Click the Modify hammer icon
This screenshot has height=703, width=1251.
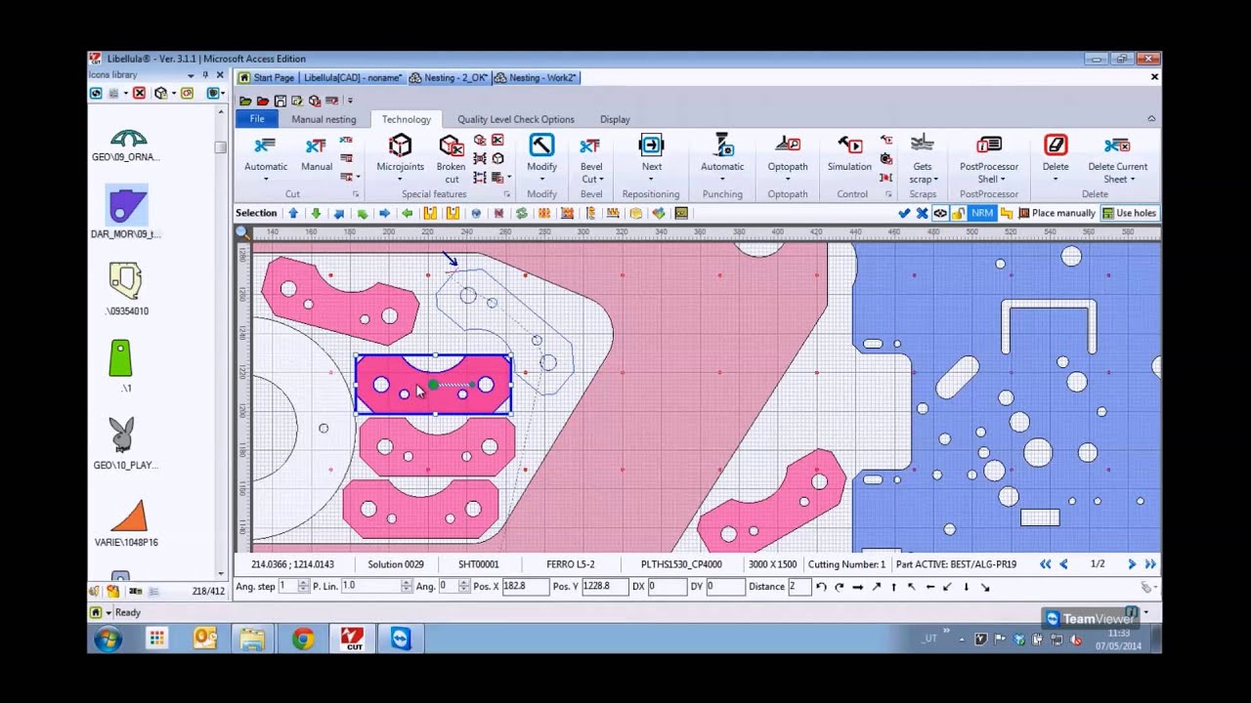[x=541, y=145]
